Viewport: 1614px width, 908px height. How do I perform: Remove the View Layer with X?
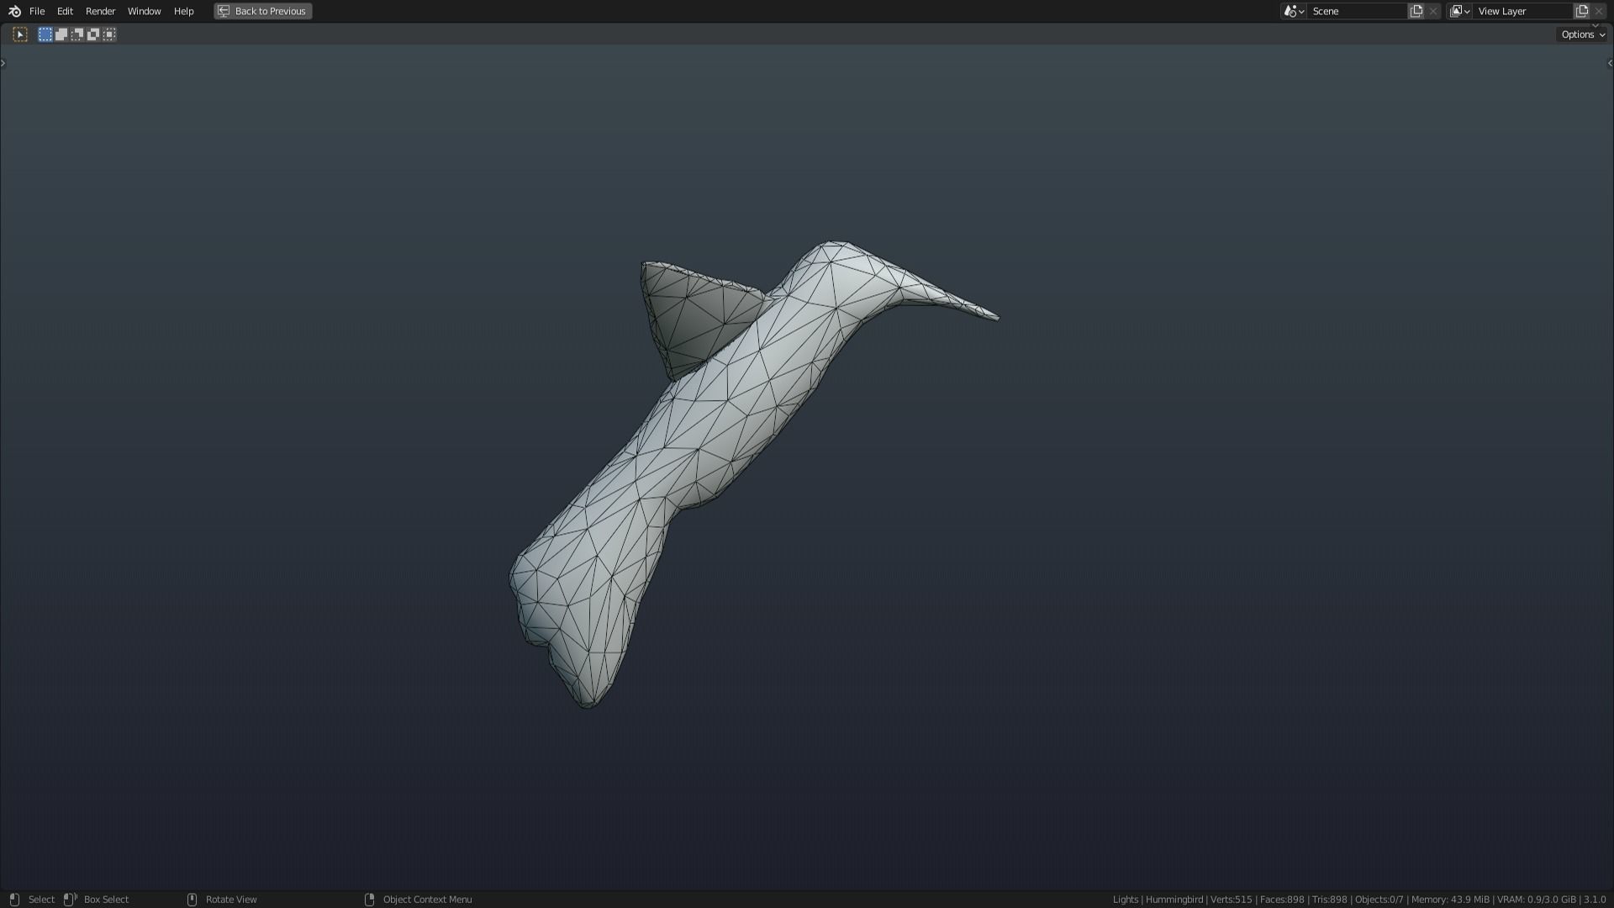point(1599,11)
